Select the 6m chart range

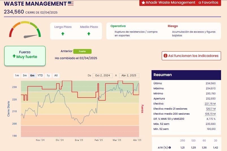click(x=32, y=75)
